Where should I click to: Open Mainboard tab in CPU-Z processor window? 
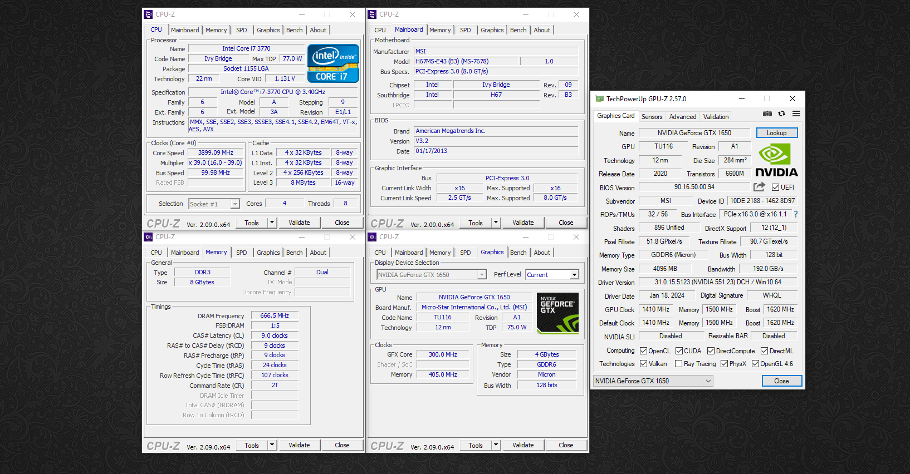185,30
